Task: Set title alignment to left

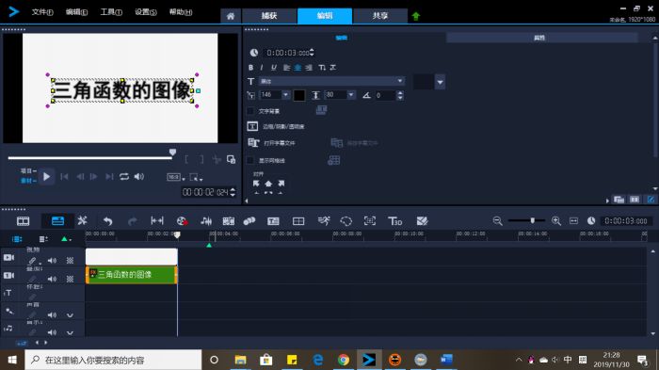Action: pos(286,67)
